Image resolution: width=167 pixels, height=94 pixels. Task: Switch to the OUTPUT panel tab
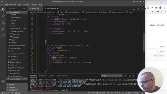(x=52, y=76)
